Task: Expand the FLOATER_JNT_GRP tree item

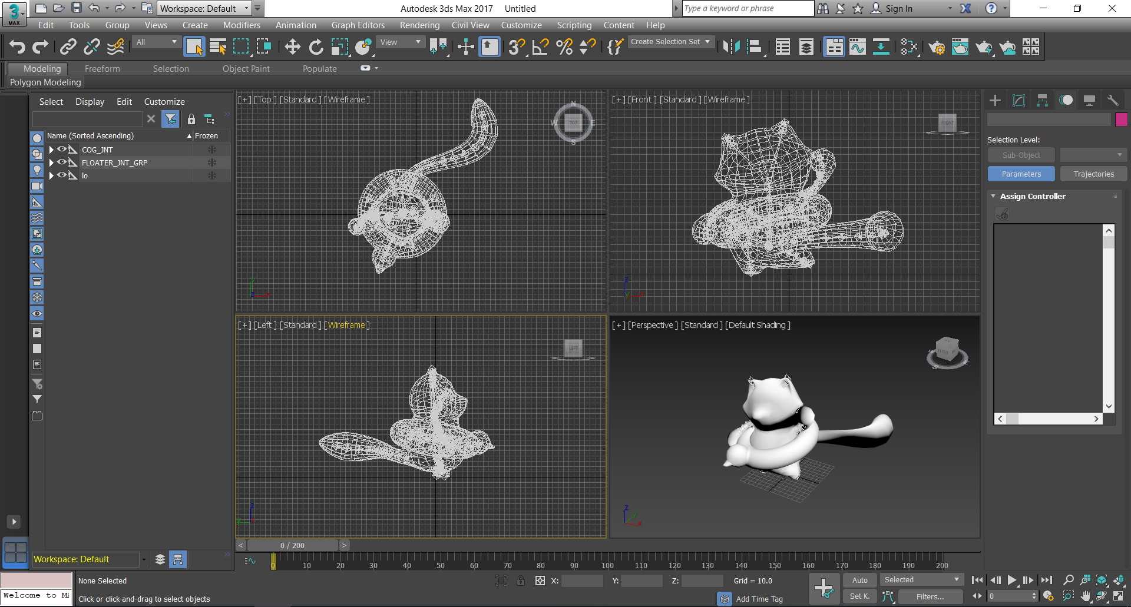Action: 51,162
